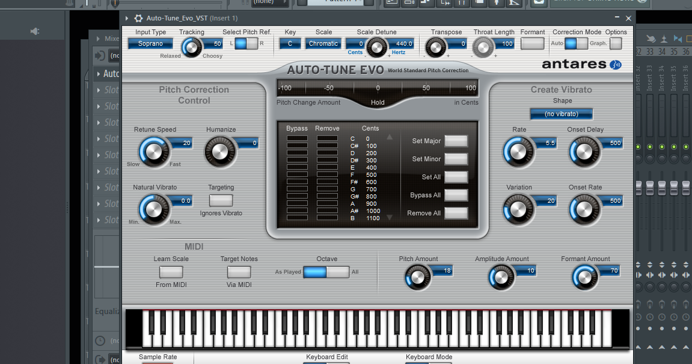Click mixer input arrow icon beside (no
The width and height of the screenshot is (692, 364).
pyautogui.click(x=100, y=56)
